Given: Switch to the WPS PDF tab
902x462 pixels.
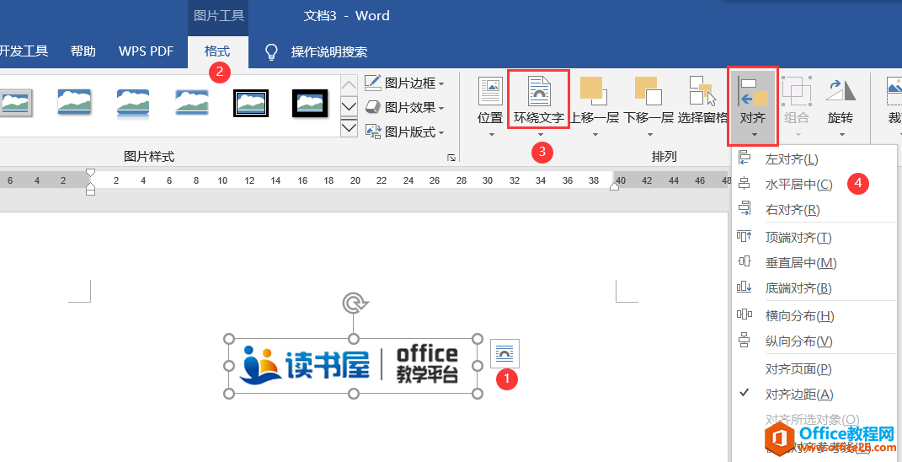Looking at the screenshot, I should coord(146,51).
